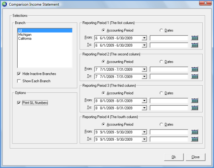
Task: Click the Ok button
Action: click(x=174, y=157)
